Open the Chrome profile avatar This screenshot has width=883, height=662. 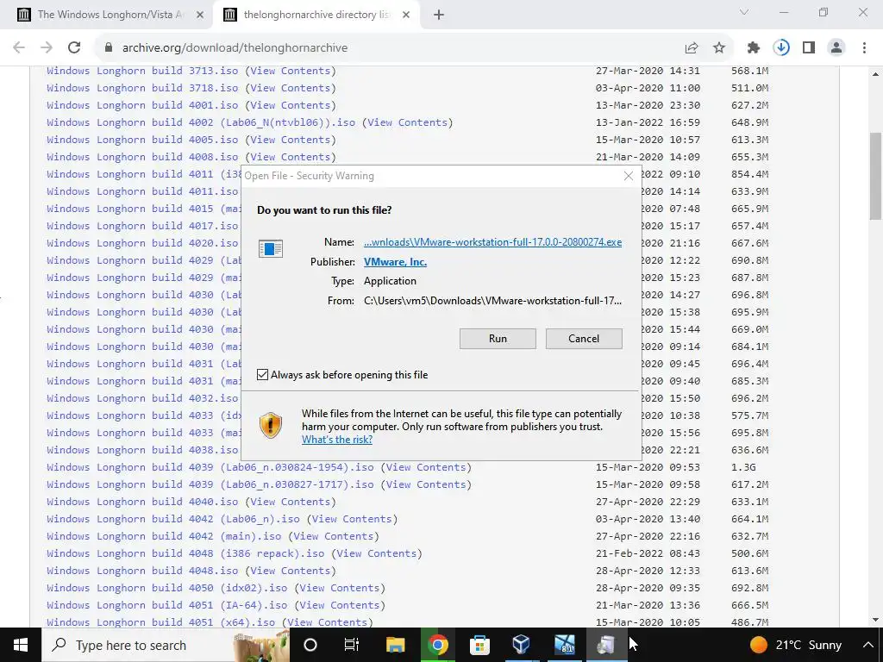(x=836, y=48)
